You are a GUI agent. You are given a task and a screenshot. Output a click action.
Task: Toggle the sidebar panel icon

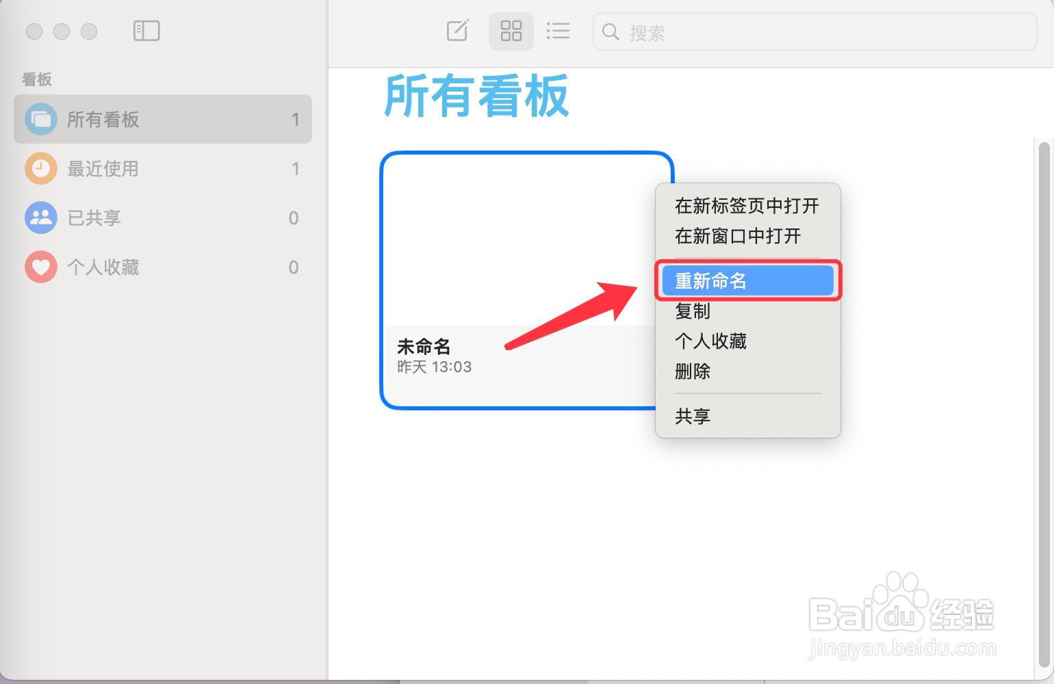[146, 31]
